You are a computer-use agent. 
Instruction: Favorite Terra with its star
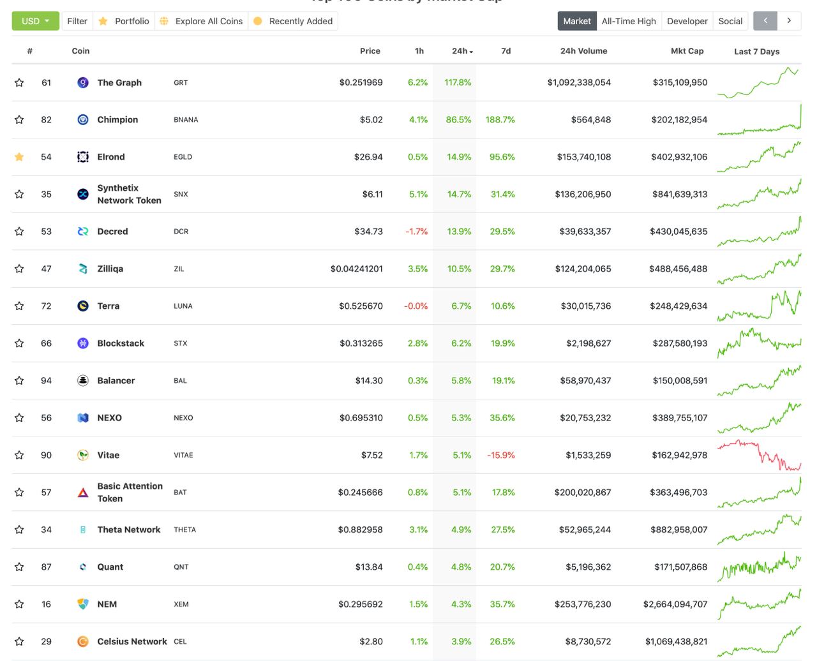click(x=19, y=306)
